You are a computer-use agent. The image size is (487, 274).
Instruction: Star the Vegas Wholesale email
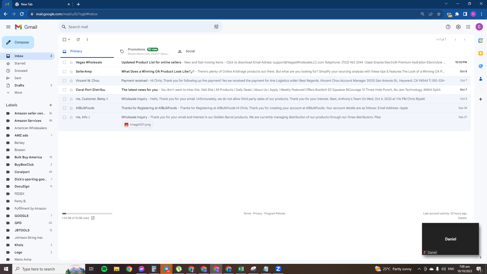[x=71, y=62]
